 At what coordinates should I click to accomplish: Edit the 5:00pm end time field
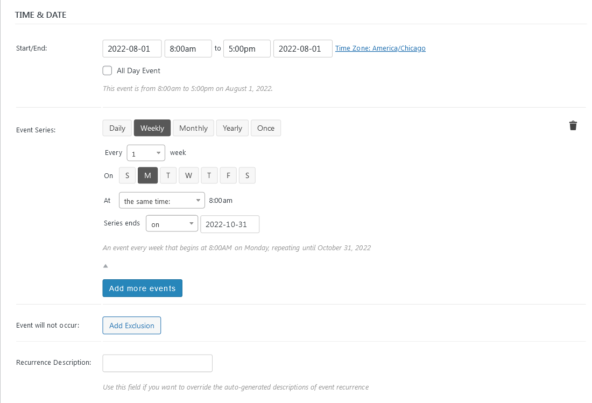(x=246, y=48)
